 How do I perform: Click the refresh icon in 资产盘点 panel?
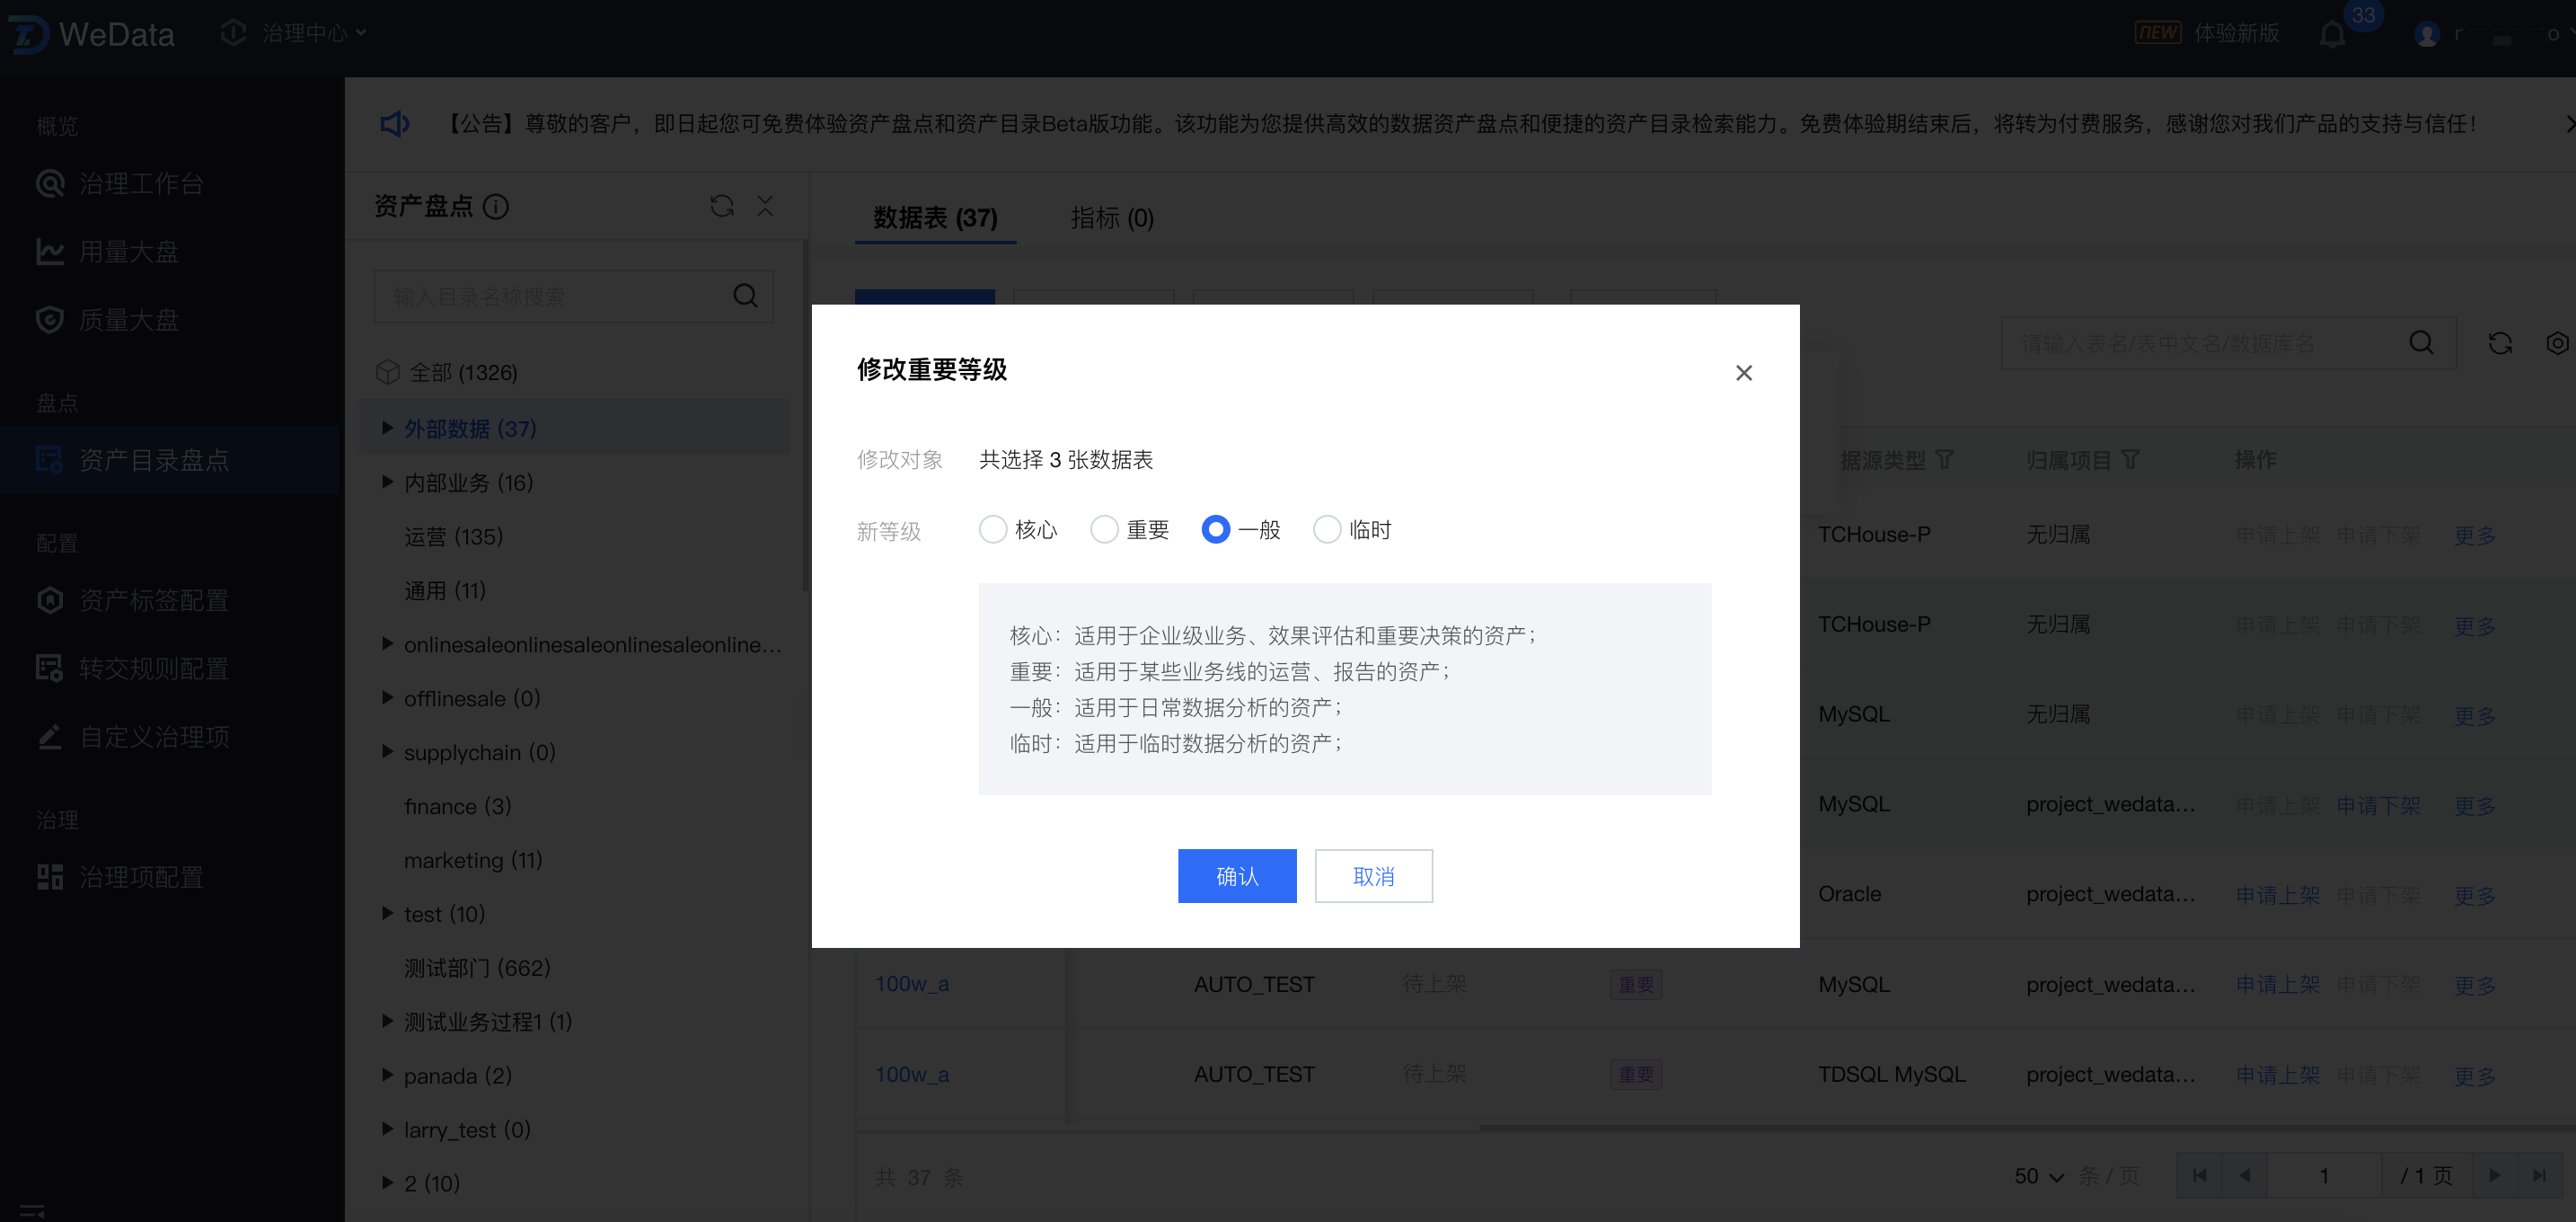721,206
